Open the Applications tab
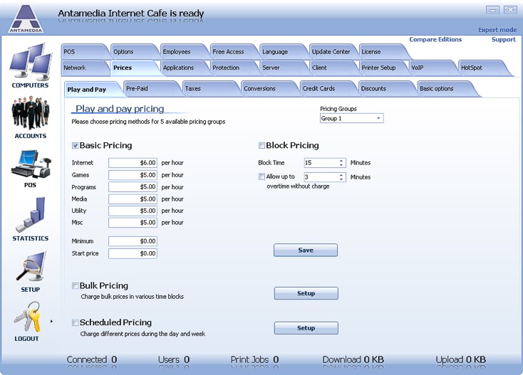 (183, 68)
